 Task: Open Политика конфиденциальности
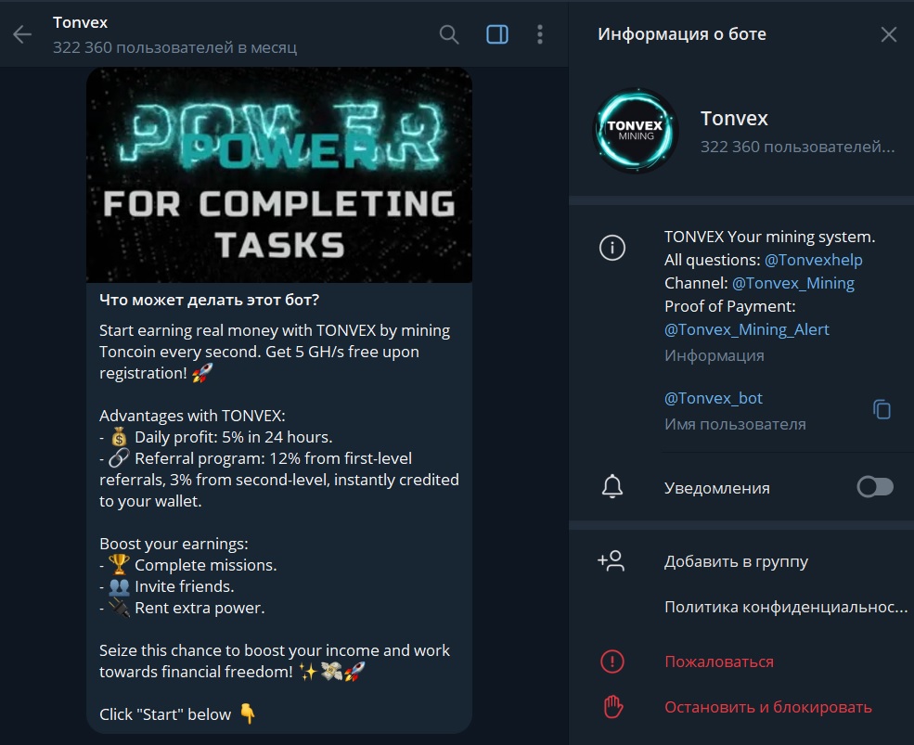(786, 608)
